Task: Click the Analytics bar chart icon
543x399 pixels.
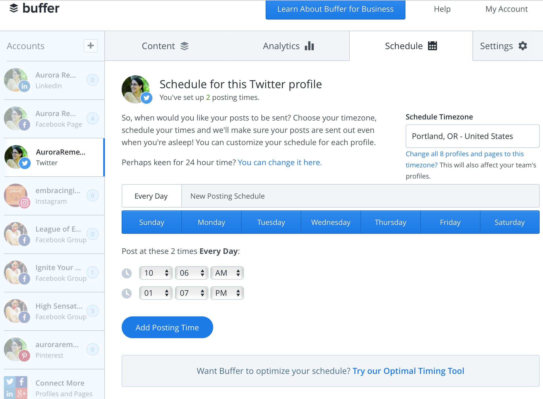Action: 309,46
